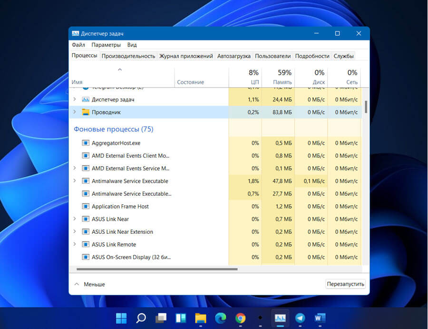Click the Меньше label
The image size is (428, 329).
click(x=94, y=284)
